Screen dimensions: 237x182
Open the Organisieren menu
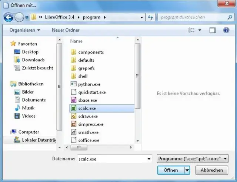pos(25,30)
